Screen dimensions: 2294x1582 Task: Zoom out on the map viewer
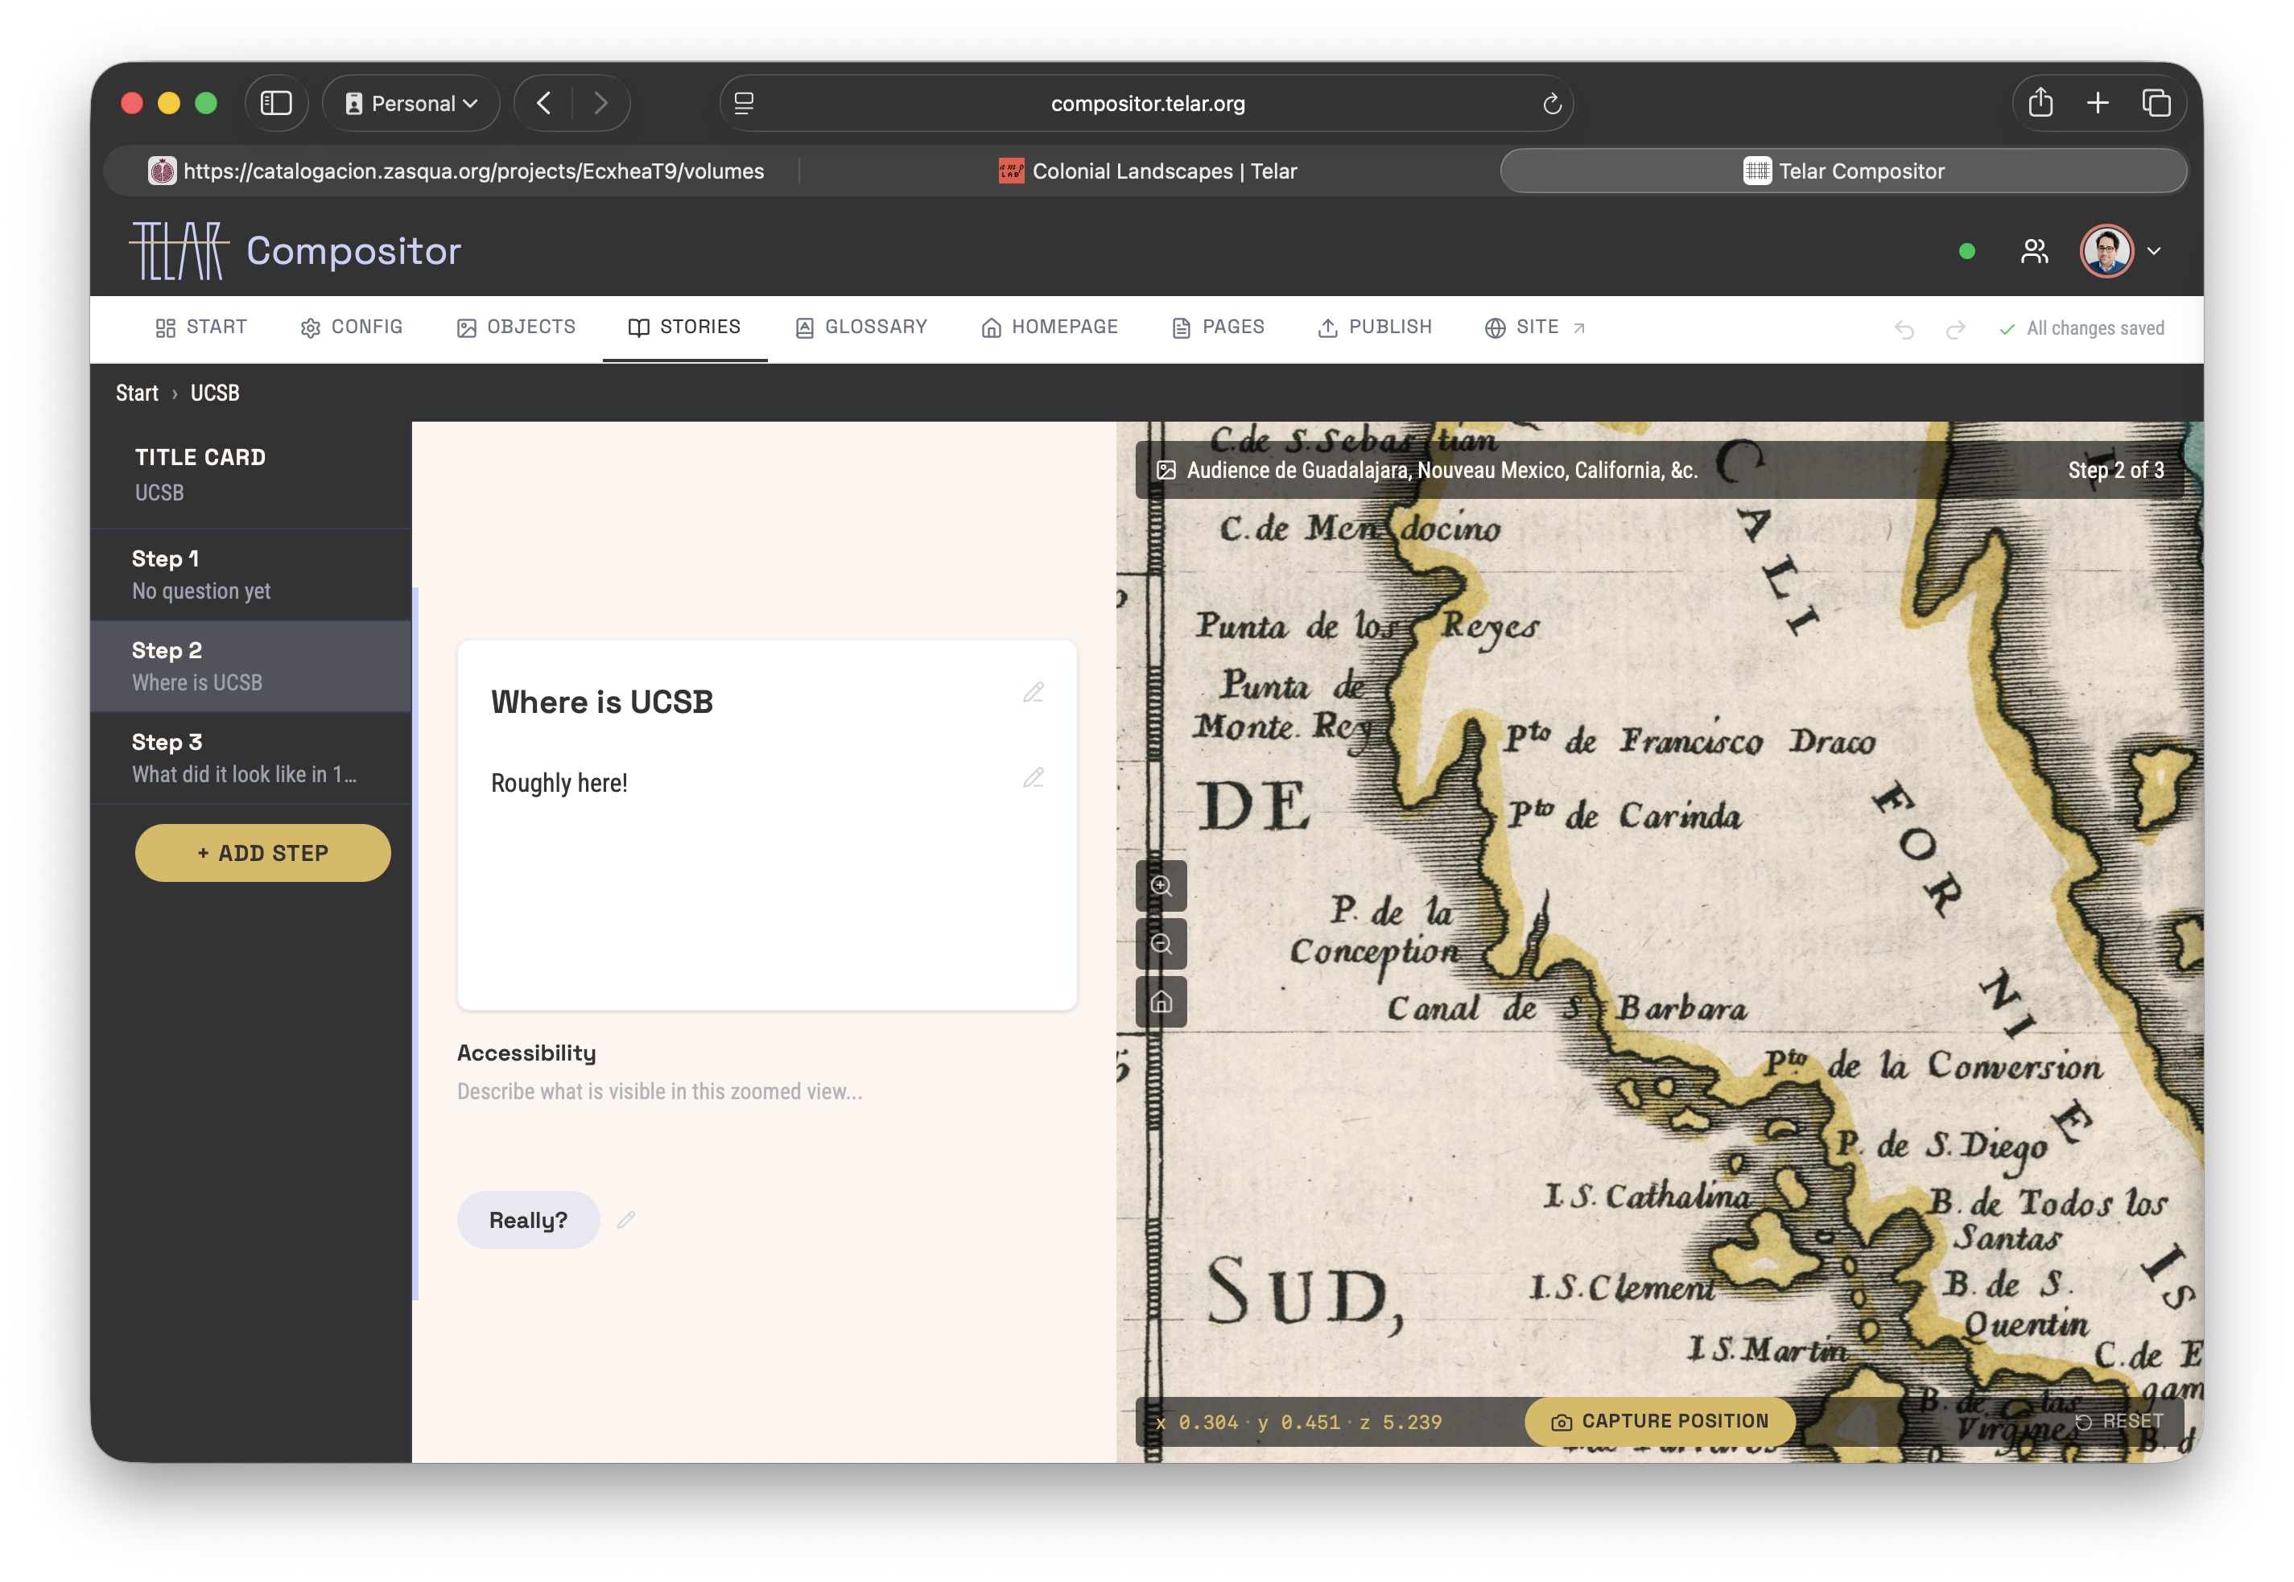pyautogui.click(x=1161, y=944)
